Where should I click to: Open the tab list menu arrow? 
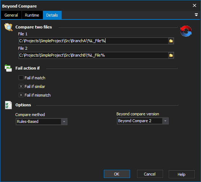(x=196, y=15)
